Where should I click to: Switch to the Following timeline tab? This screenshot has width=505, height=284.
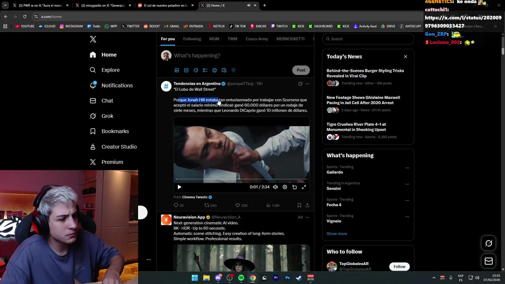[192, 39]
